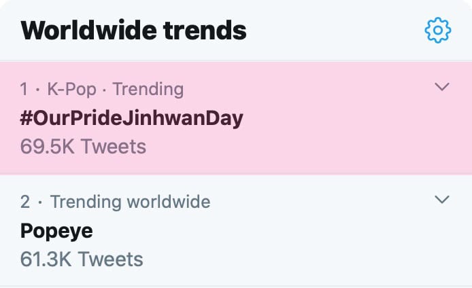Click the rank number 2
The height and width of the screenshot is (288, 472).
point(24,202)
